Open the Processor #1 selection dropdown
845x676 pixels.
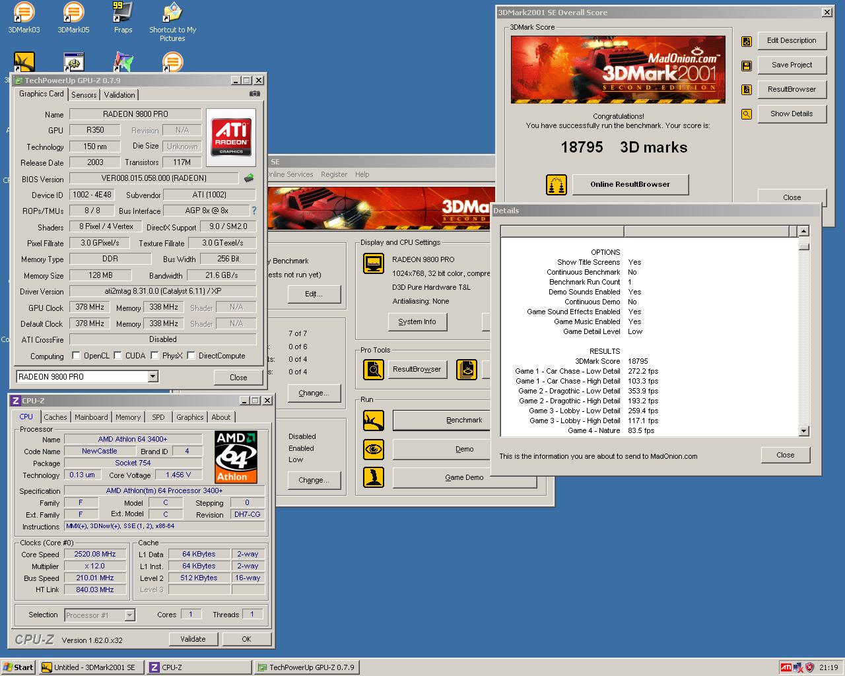[x=129, y=615]
